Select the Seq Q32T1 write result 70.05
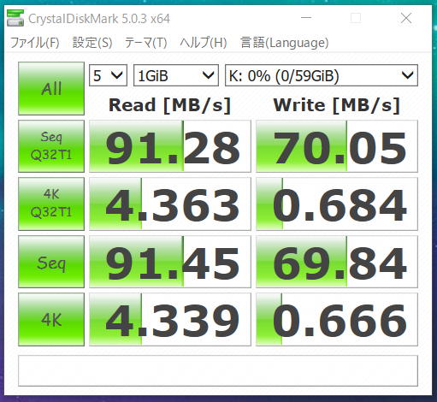This screenshot has height=402, width=437. pos(337,146)
